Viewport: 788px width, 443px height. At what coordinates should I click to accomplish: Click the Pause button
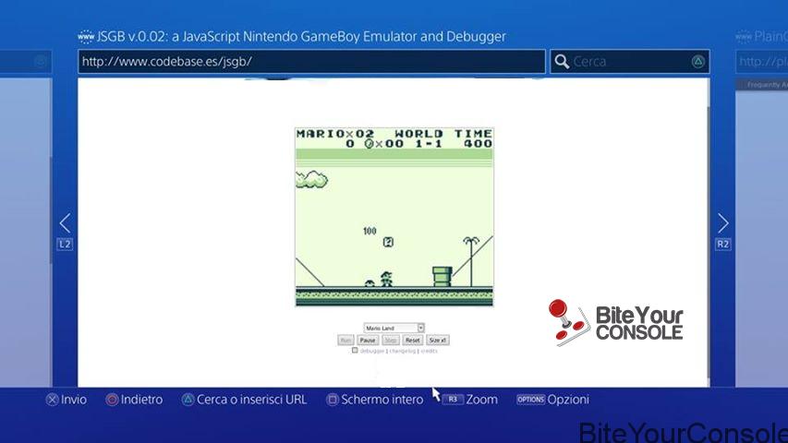(x=368, y=340)
